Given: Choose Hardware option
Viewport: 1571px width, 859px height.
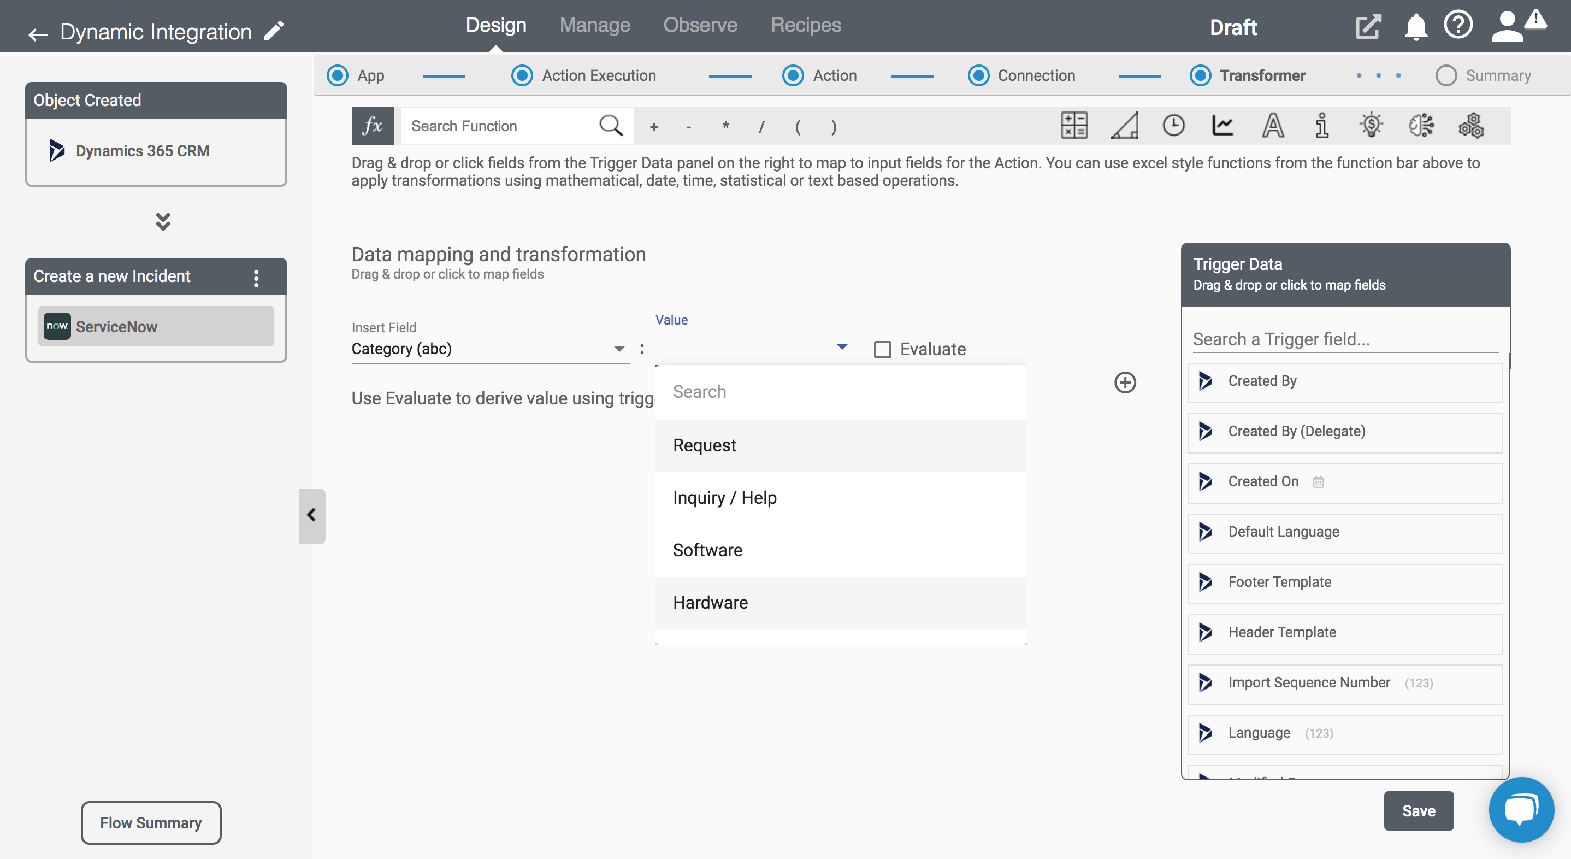Looking at the screenshot, I should (840, 603).
